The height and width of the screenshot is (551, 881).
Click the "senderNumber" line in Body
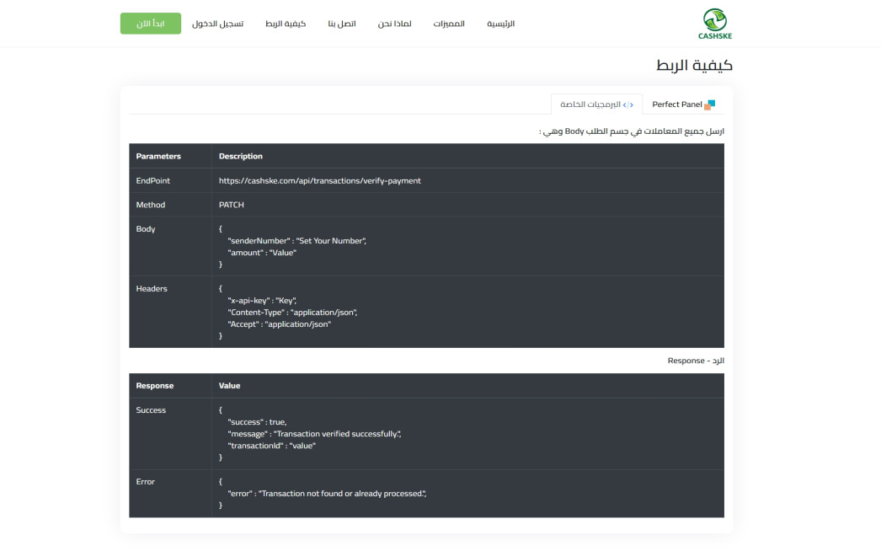point(296,241)
